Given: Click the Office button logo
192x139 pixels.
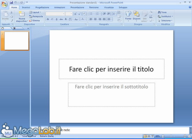Looking at the screenshot, I should click(x=4, y=4).
